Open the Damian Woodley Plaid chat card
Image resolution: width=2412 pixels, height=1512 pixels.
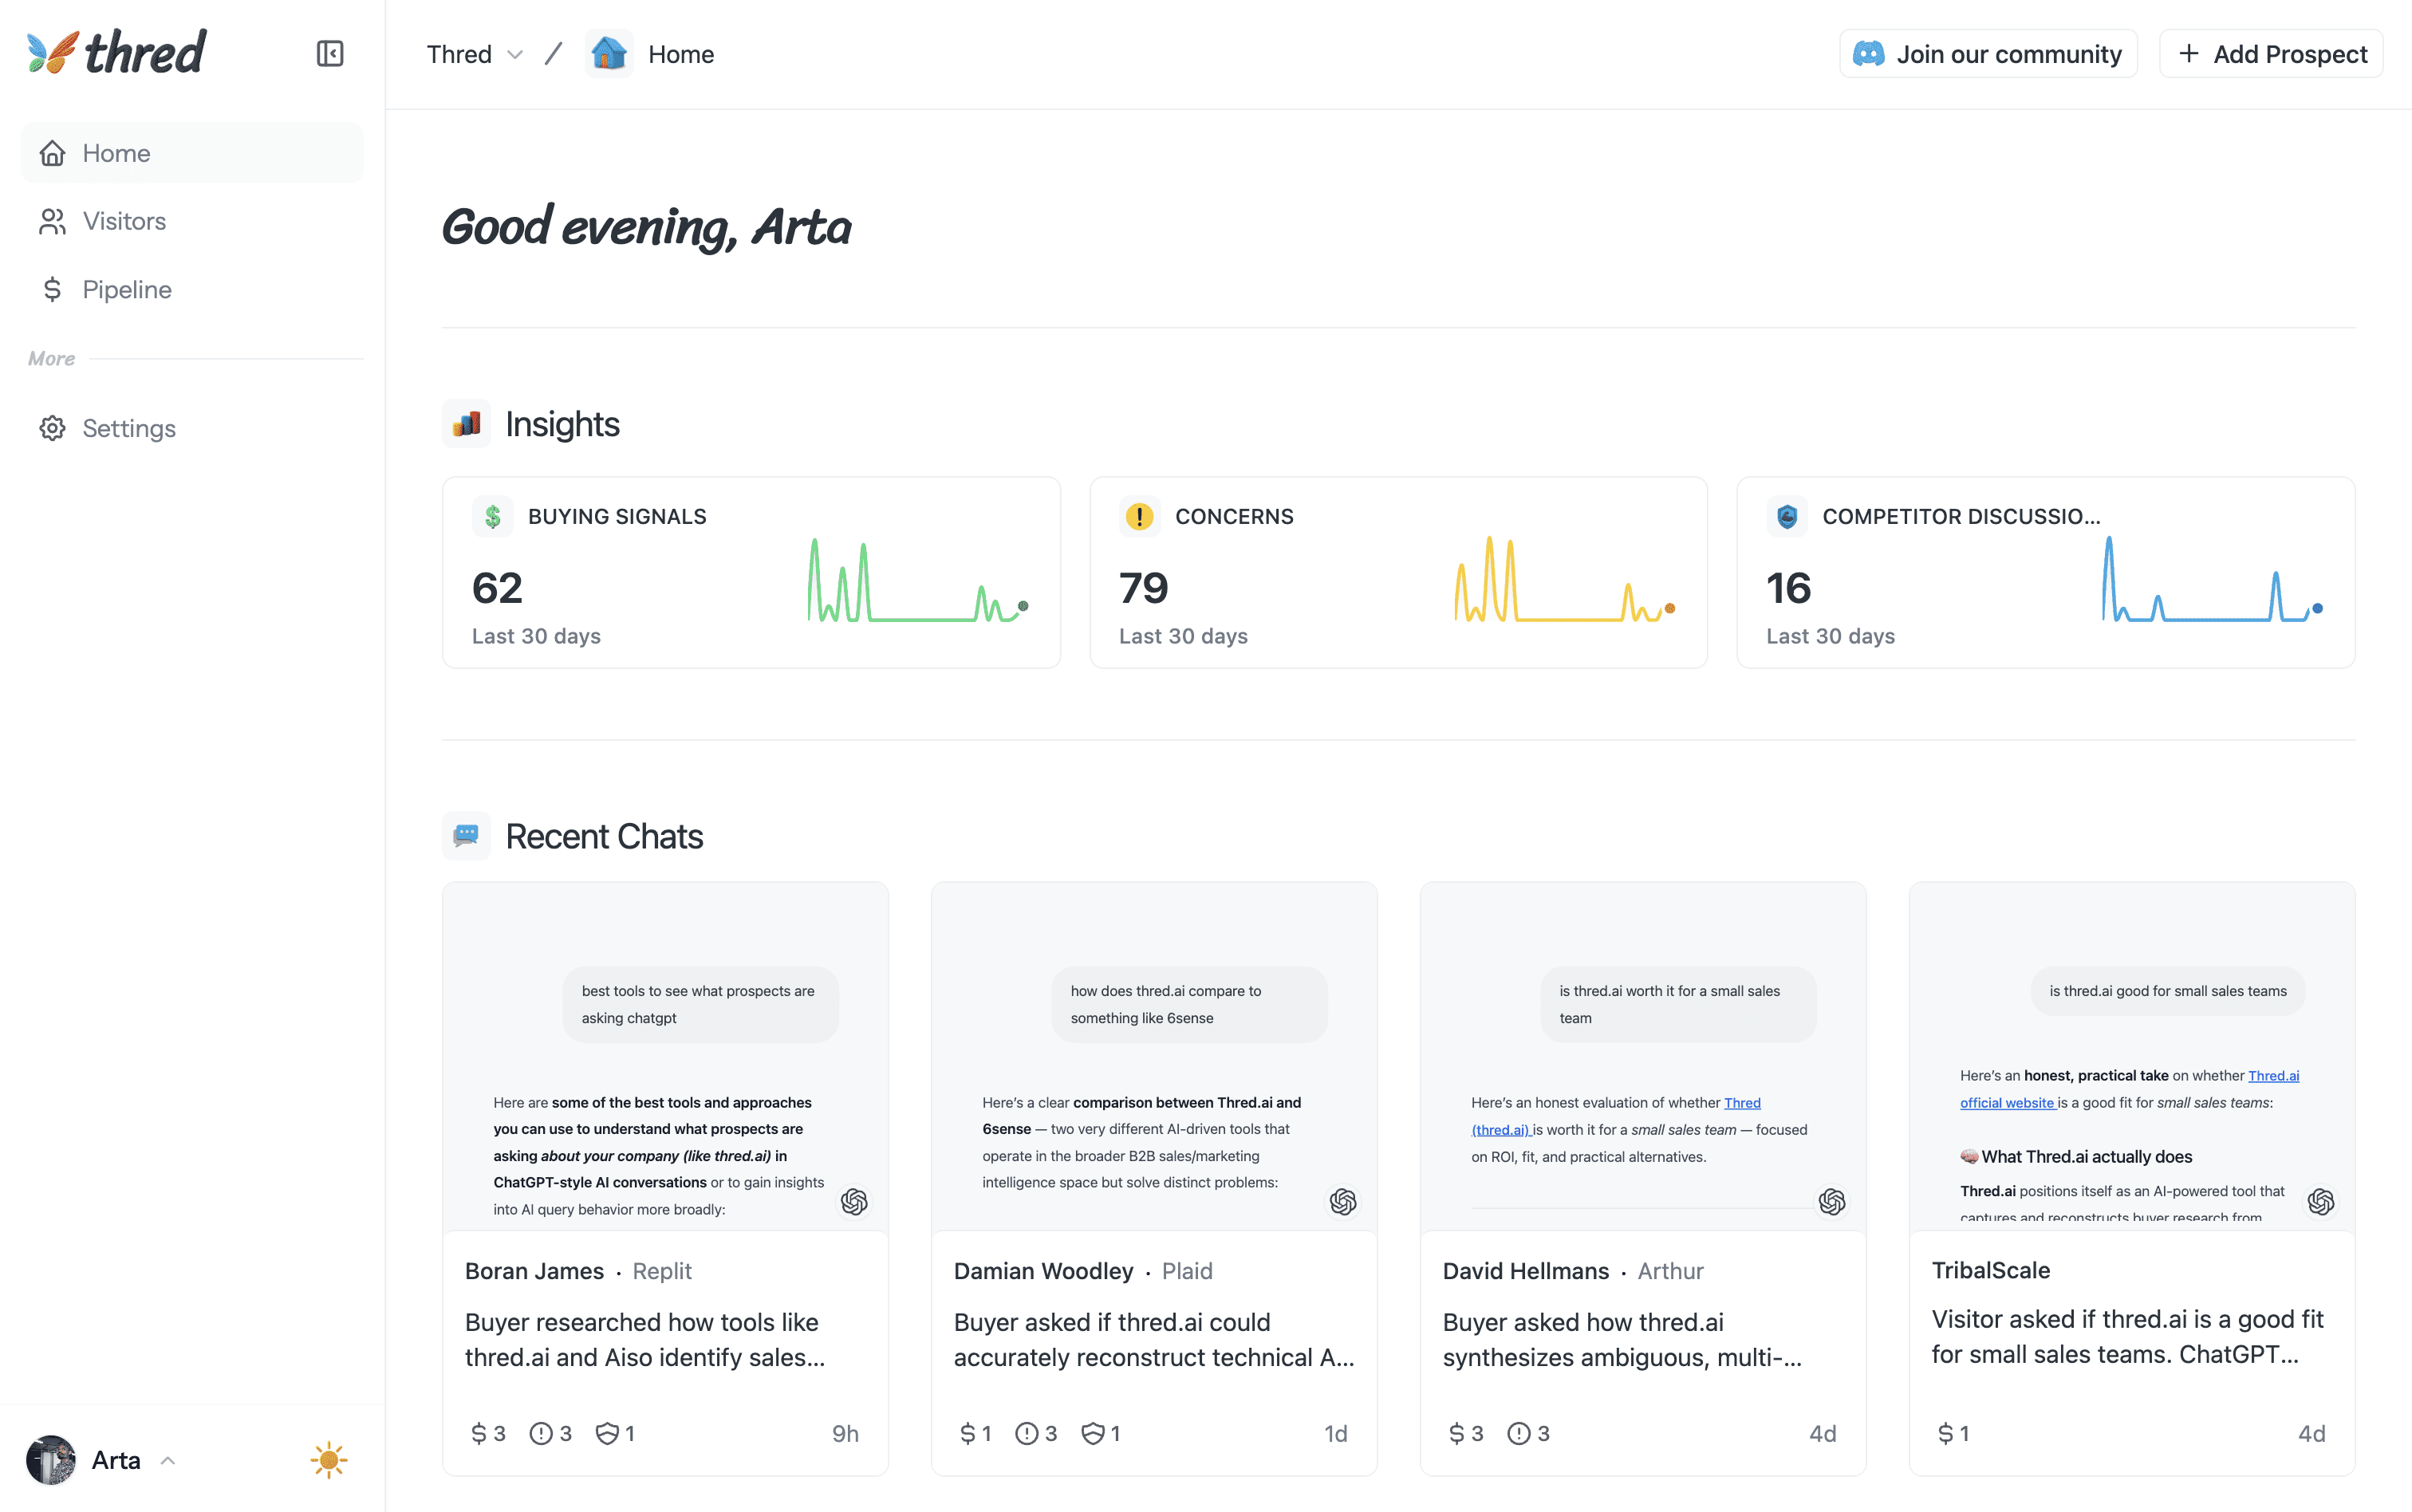click(1153, 1339)
